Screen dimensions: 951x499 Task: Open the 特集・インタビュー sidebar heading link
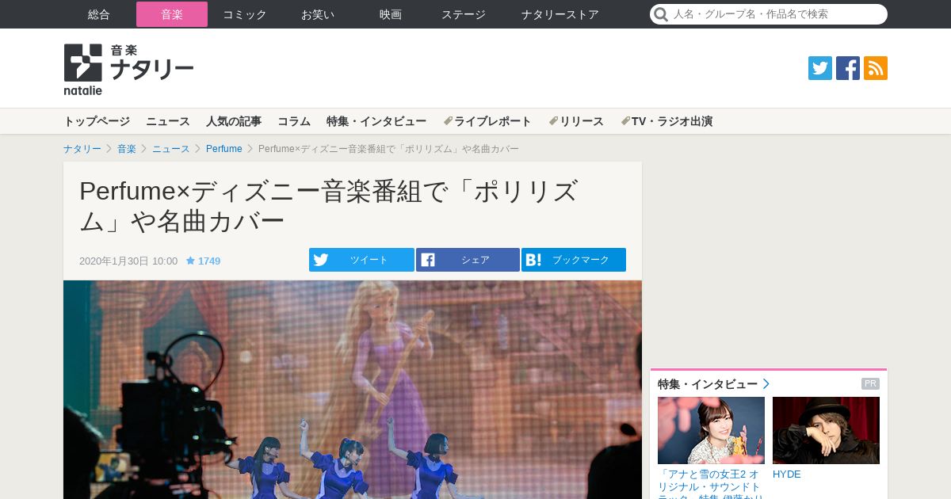click(713, 384)
